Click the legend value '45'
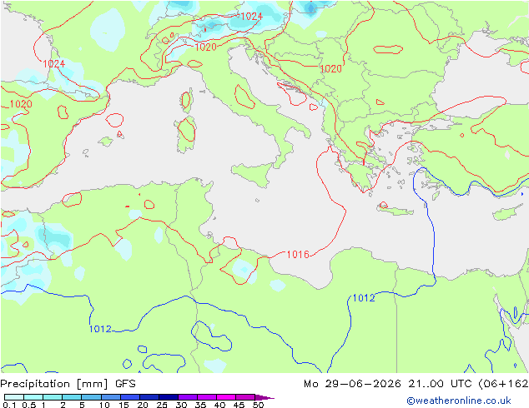 pos(239,405)
